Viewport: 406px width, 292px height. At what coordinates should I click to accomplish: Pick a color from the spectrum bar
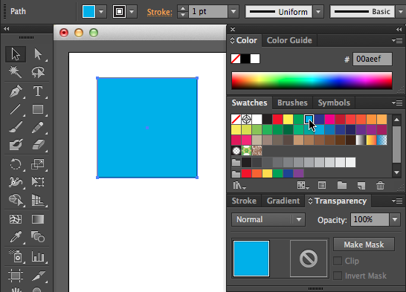click(312, 81)
